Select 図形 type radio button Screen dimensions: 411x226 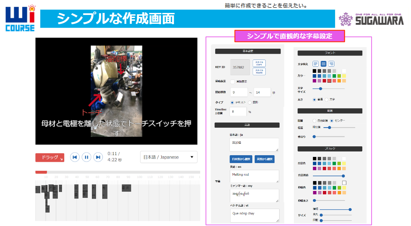tap(250, 102)
